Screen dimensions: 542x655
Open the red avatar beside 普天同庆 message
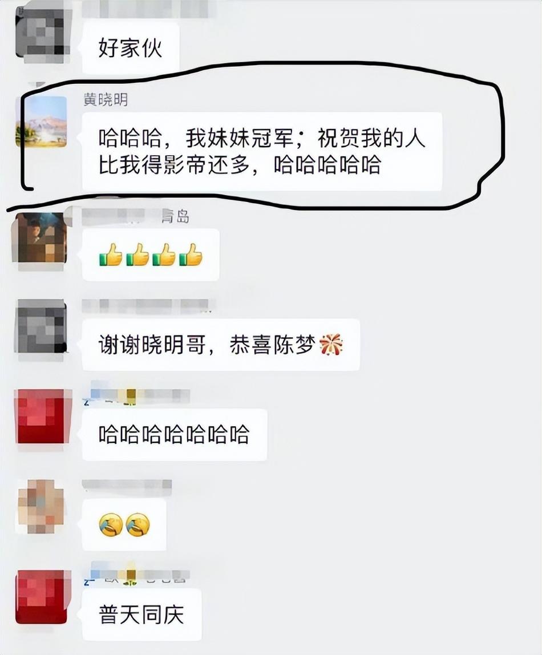pyautogui.click(x=41, y=597)
